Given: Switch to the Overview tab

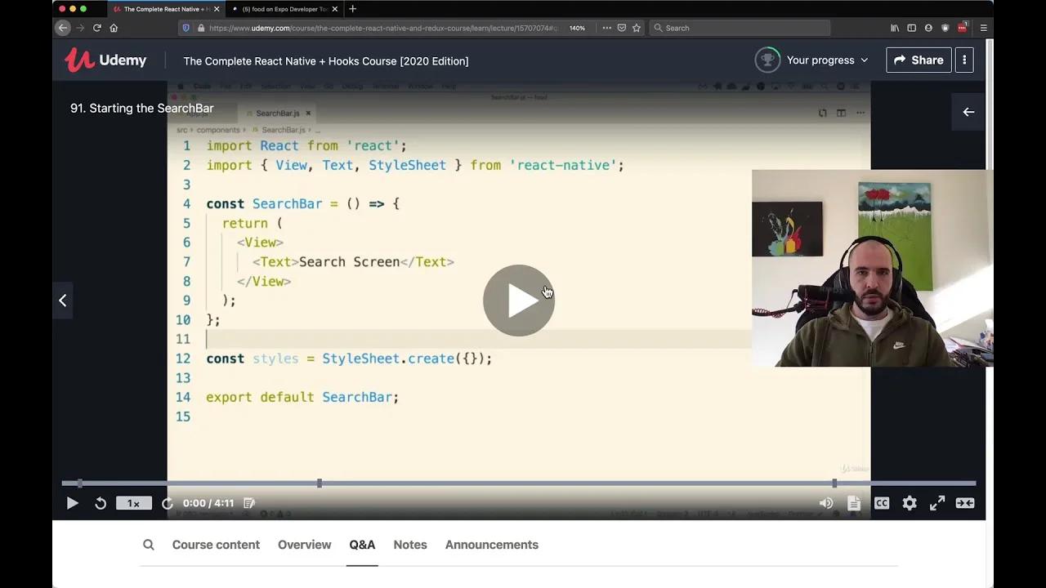Looking at the screenshot, I should (304, 545).
